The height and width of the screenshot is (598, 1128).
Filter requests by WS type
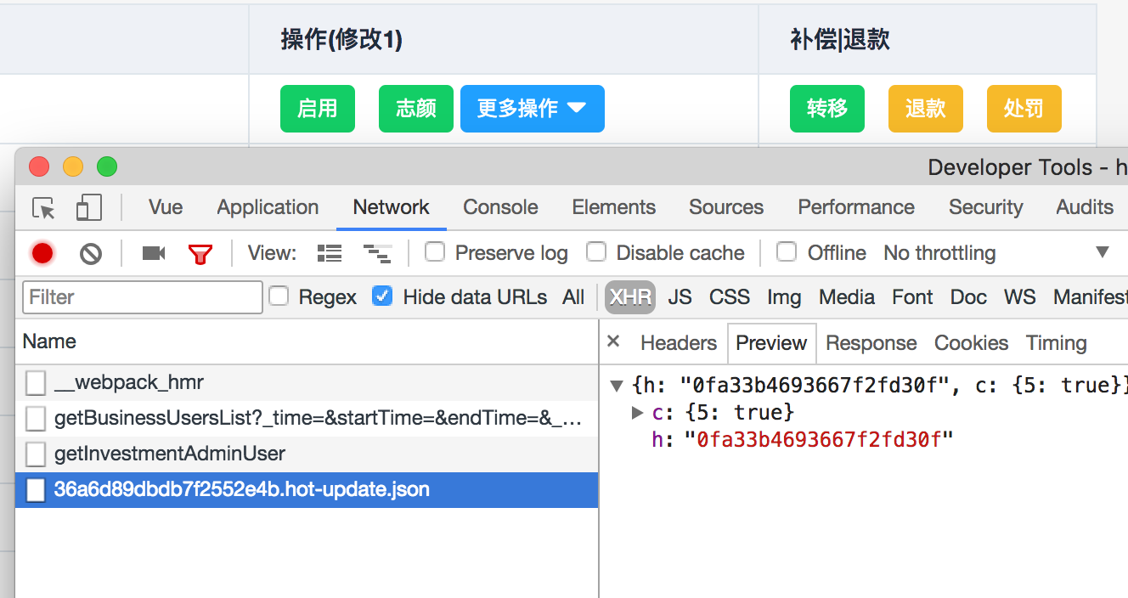[x=1019, y=297]
